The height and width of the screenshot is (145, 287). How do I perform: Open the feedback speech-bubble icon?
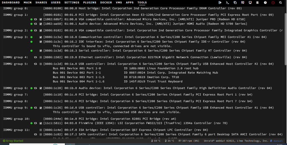(x=243, y=3)
